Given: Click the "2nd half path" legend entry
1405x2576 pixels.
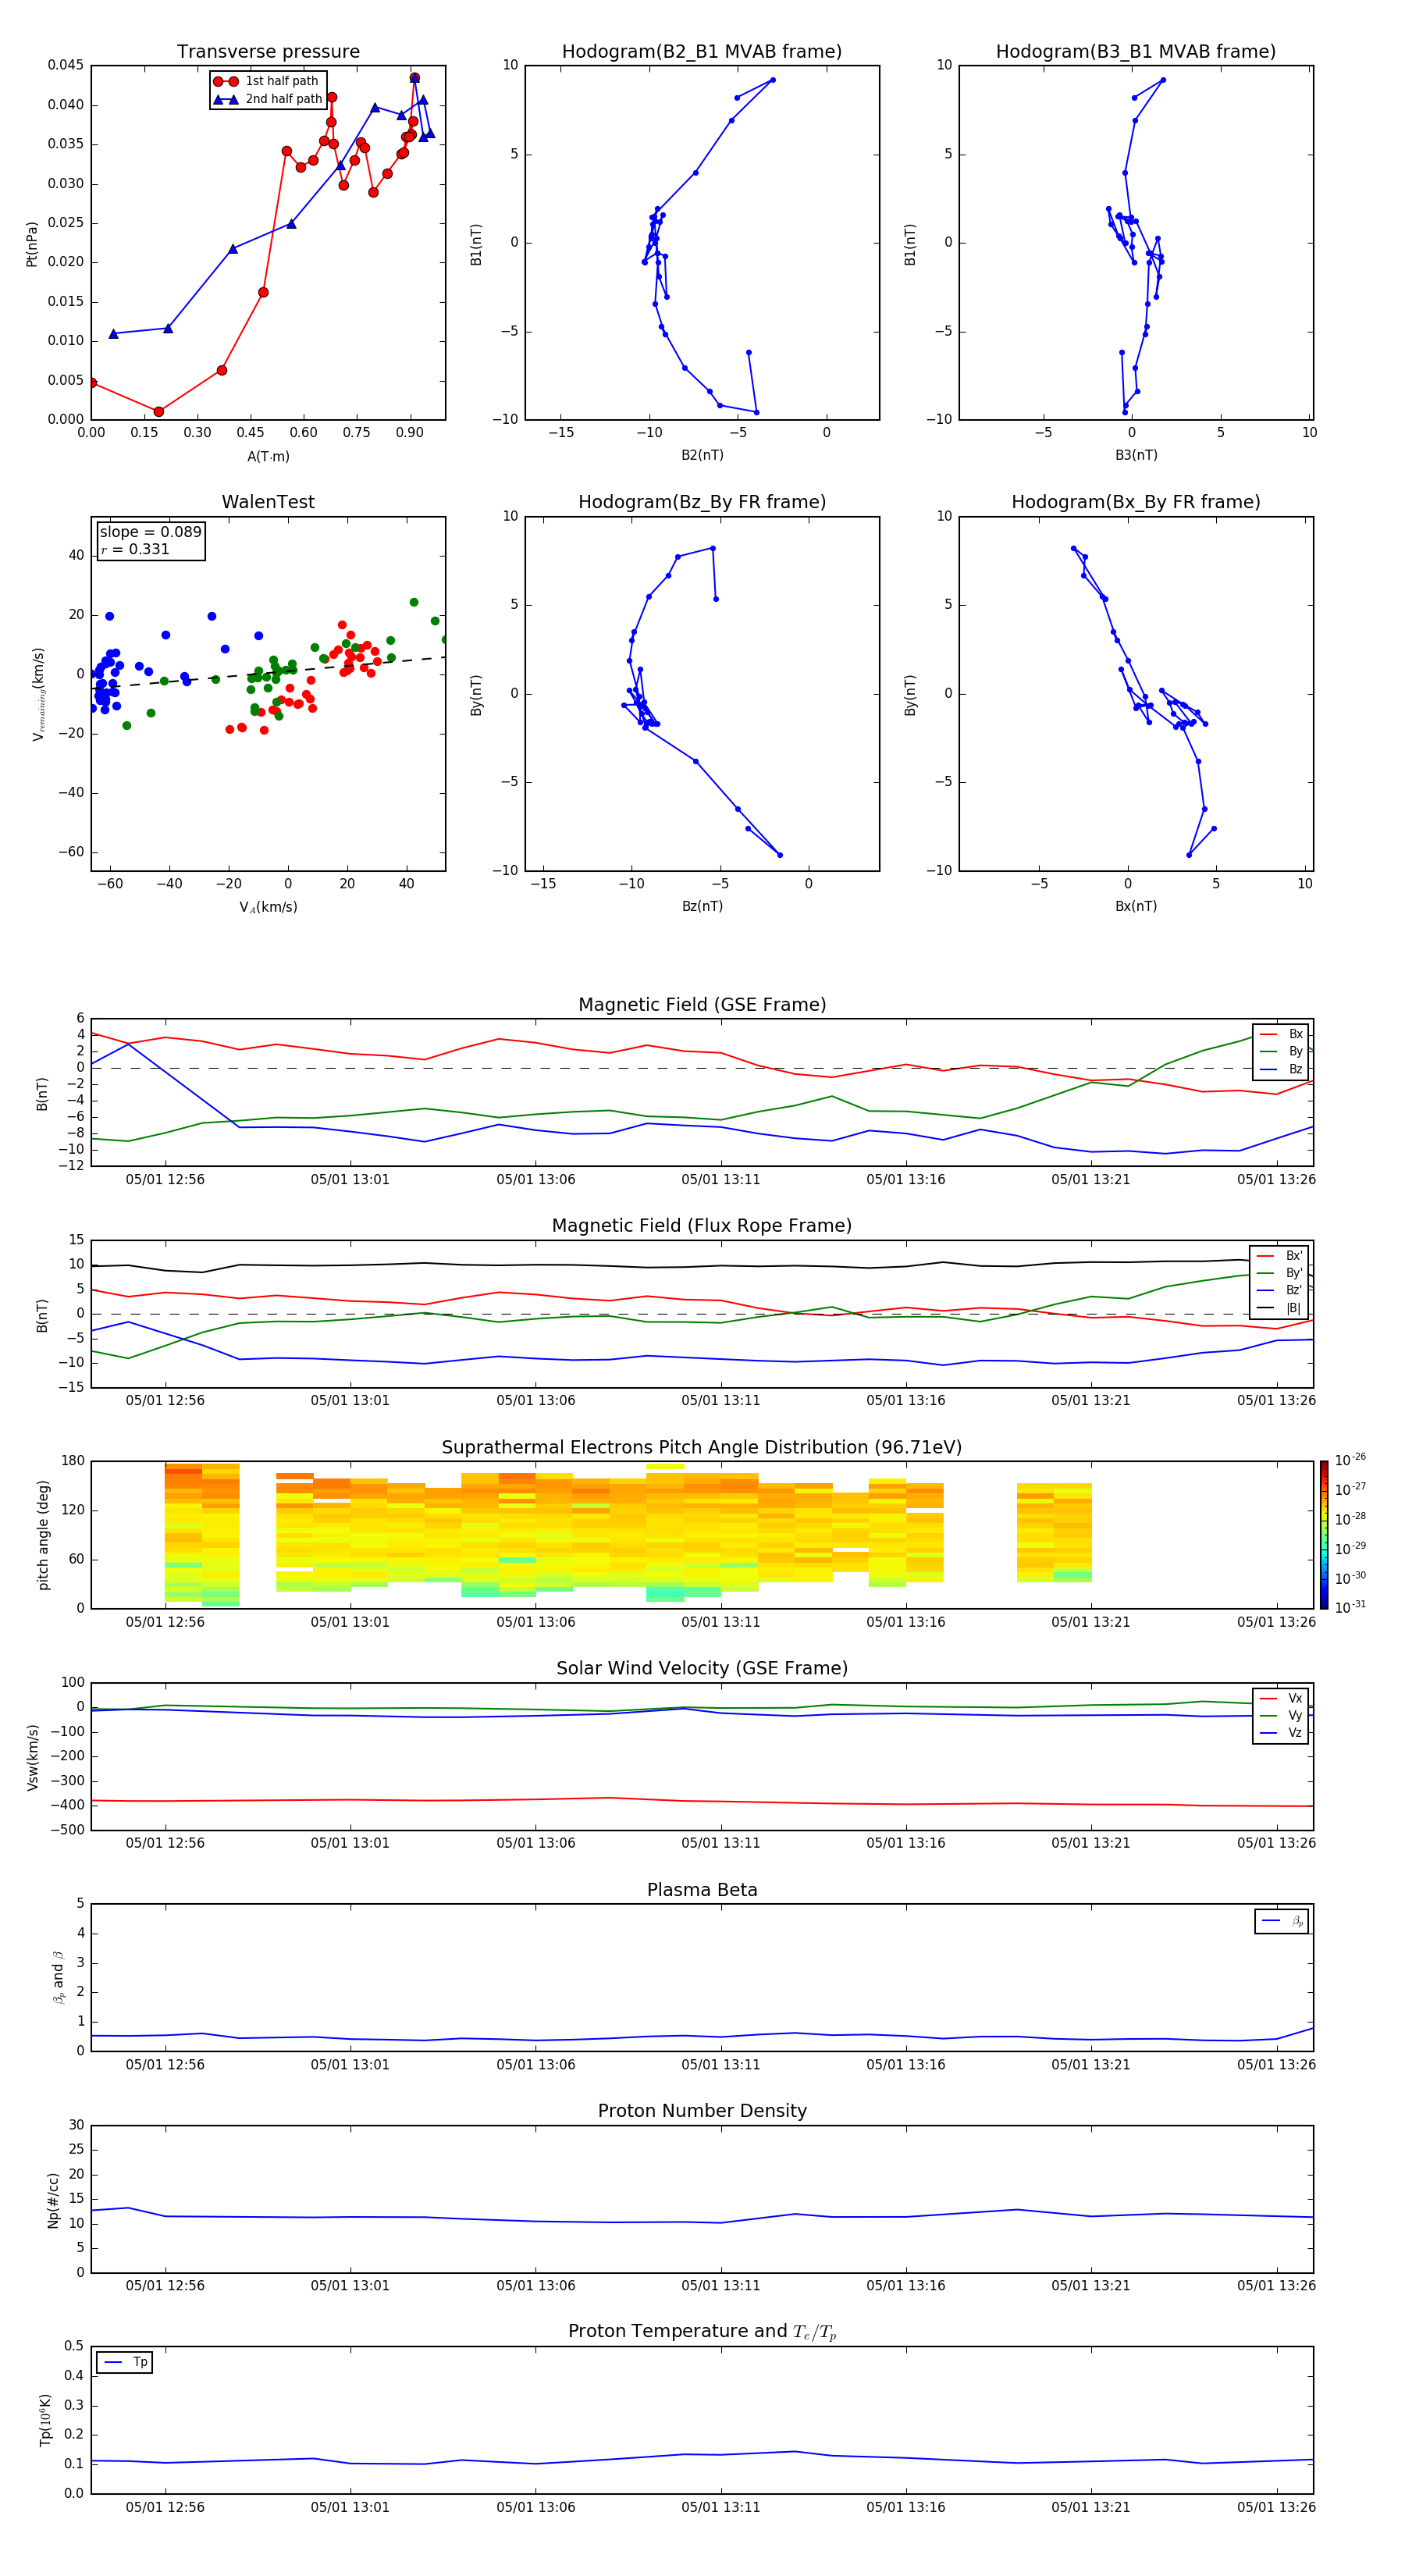Looking at the screenshot, I should coord(267,99).
